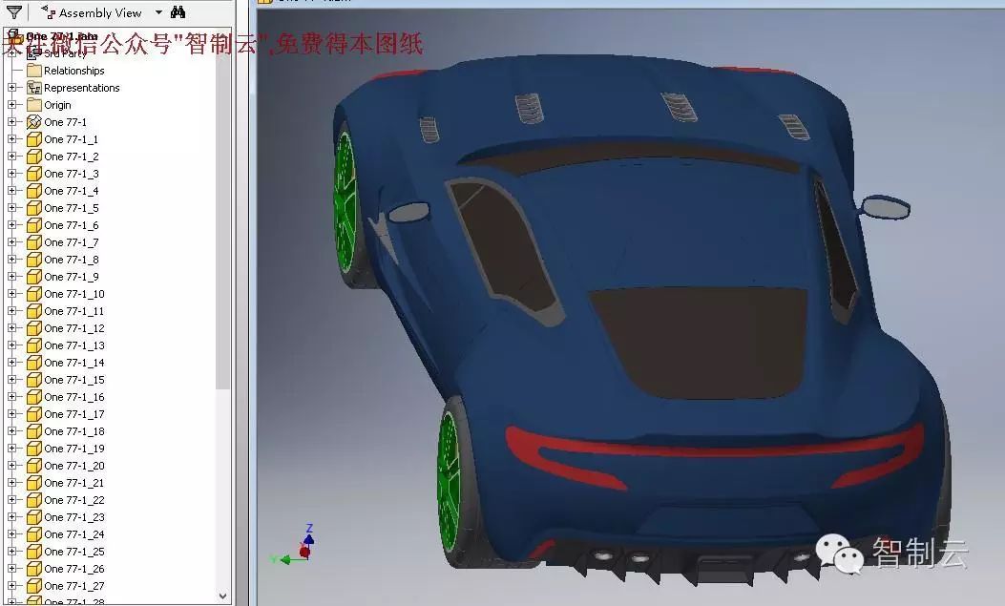Expand the One 77-1 component node
This screenshot has width=1005, height=606.
(x=11, y=122)
